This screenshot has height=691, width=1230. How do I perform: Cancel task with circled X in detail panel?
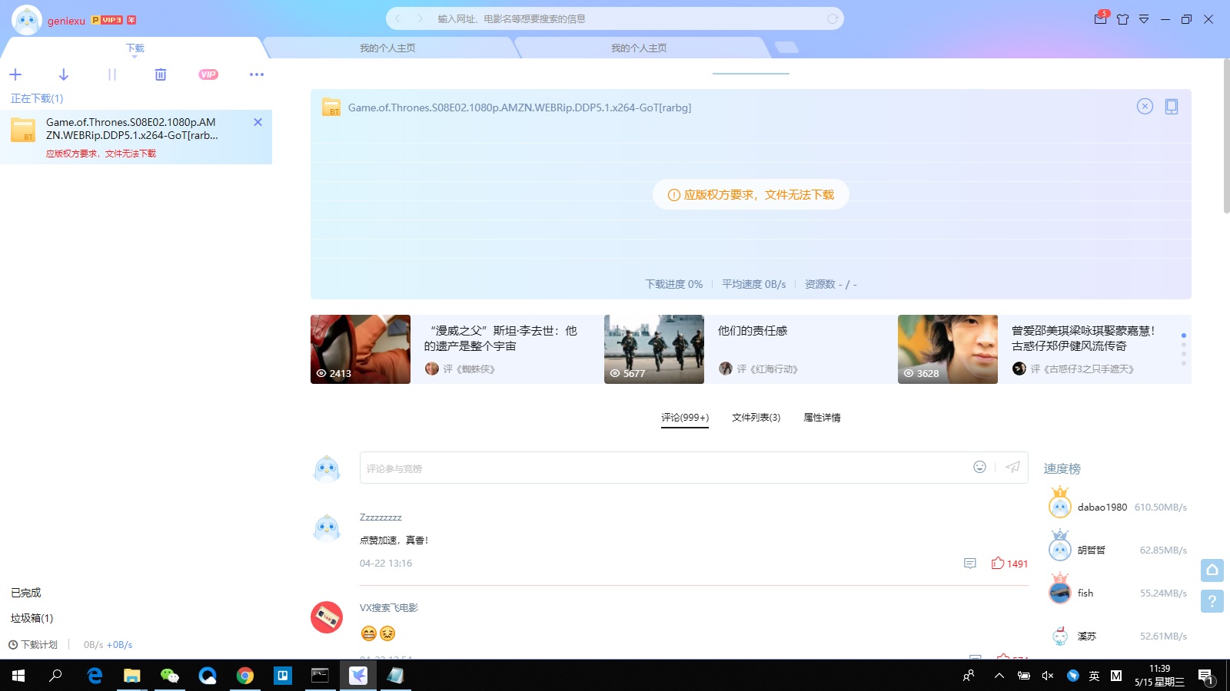pyautogui.click(x=1145, y=107)
